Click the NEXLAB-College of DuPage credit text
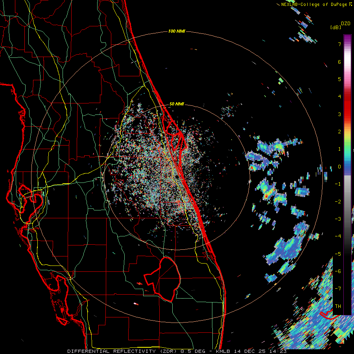The width and height of the screenshot is (354, 354). (x=314, y=4)
